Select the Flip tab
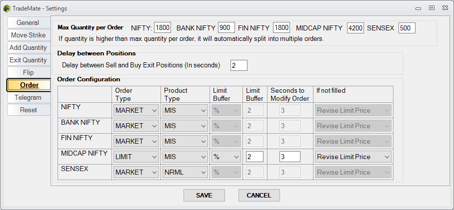The width and height of the screenshot is (454, 210). point(28,72)
